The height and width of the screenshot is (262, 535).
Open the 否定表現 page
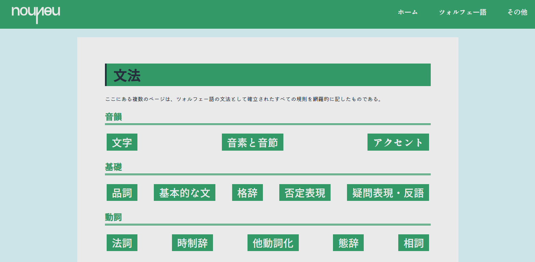click(305, 193)
